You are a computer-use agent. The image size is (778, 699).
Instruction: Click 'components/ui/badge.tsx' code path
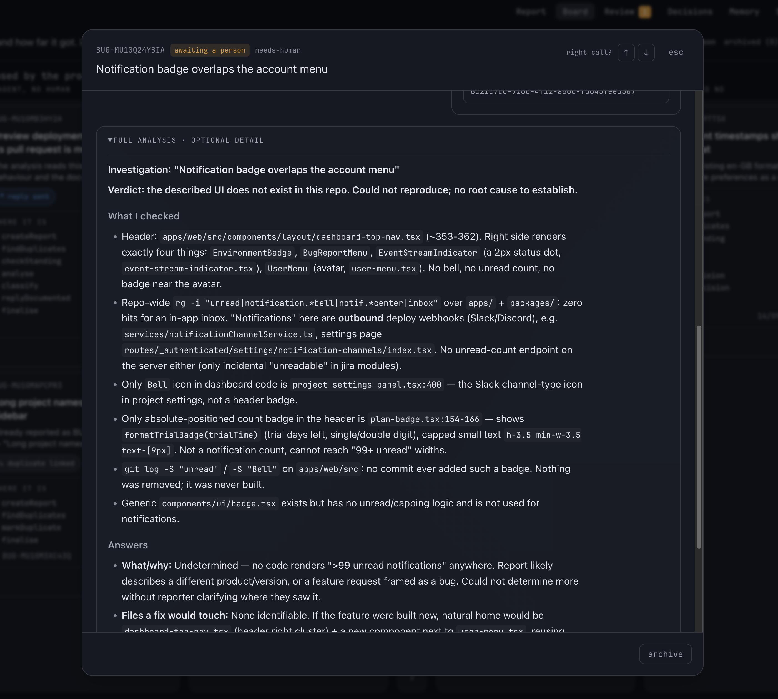tap(219, 503)
